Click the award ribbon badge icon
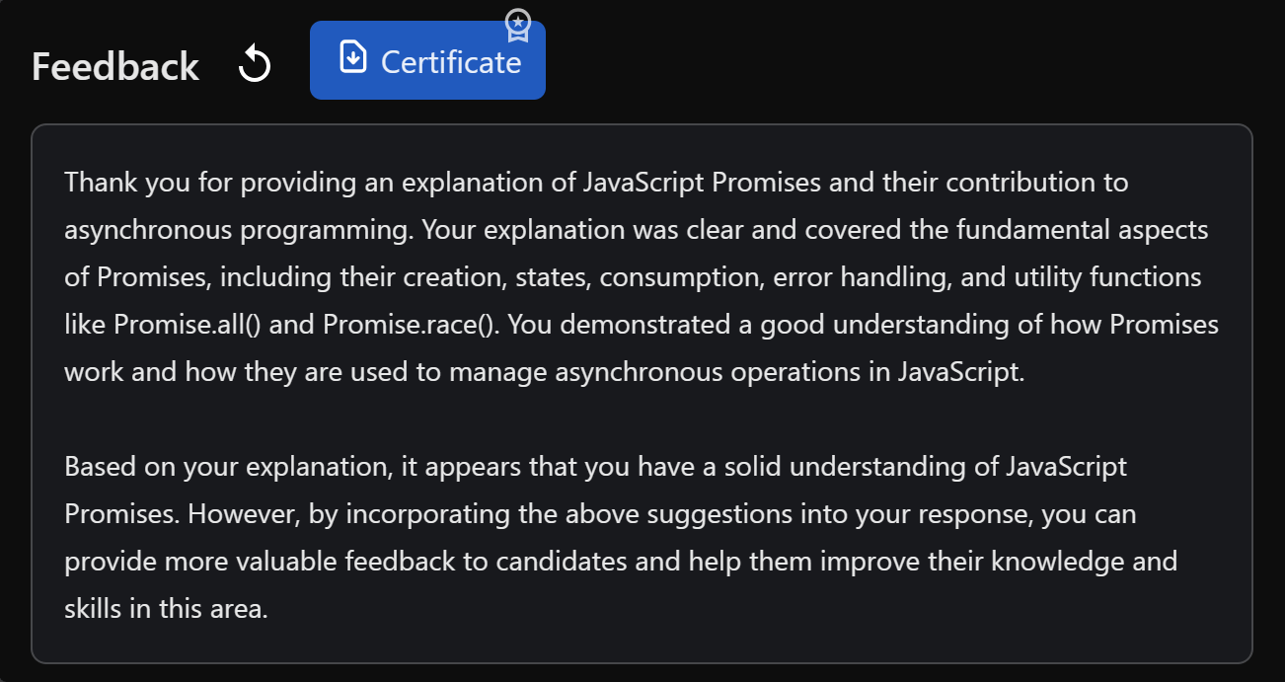Viewport: 1285px width, 682px height. pos(517,26)
